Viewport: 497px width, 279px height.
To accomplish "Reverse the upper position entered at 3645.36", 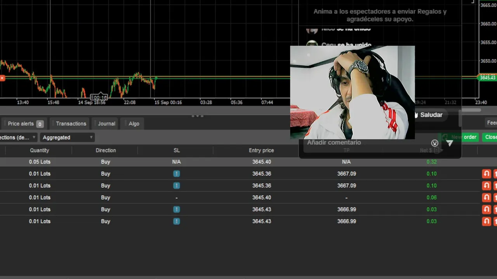I will (487, 174).
